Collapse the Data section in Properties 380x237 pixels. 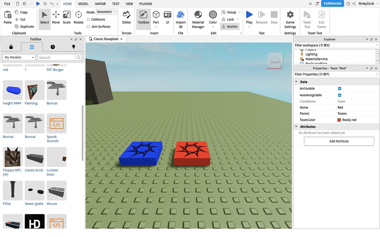tap(297, 82)
